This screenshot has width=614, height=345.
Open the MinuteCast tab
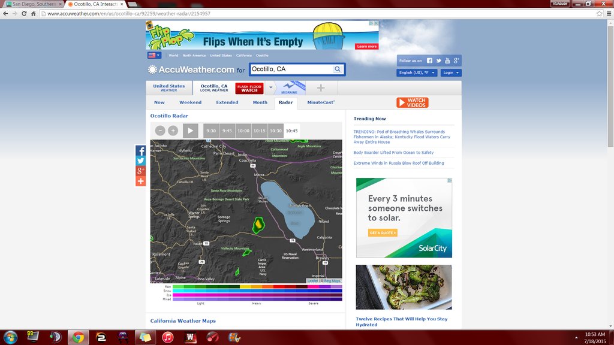[x=321, y=102]
